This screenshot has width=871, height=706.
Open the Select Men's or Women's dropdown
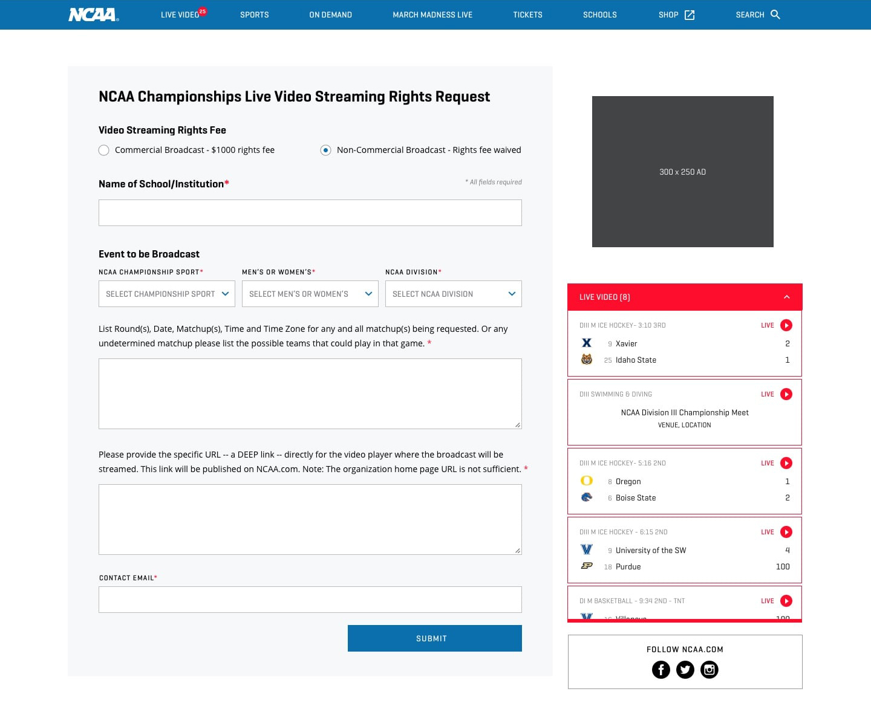point(310,294)
